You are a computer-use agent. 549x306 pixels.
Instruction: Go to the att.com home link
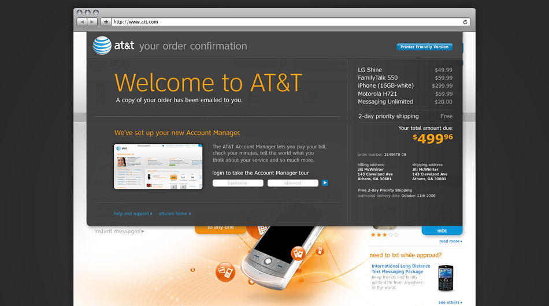tap(175, 214)
